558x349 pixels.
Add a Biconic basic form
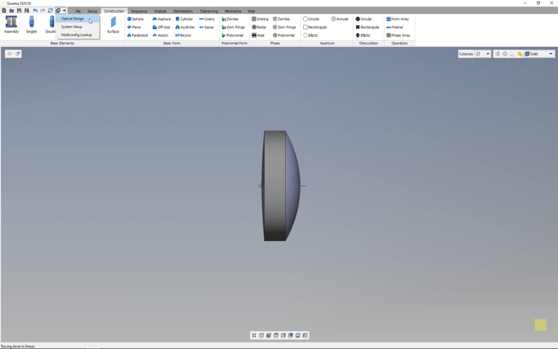point(183,35)
